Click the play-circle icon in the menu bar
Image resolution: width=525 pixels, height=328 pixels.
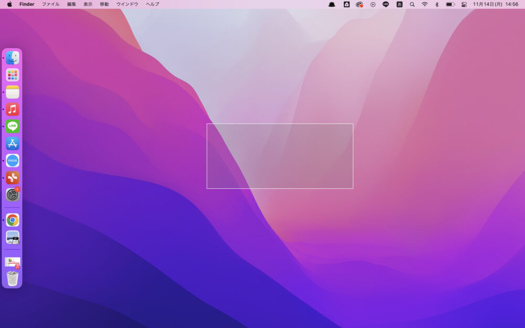click(373, 4)
